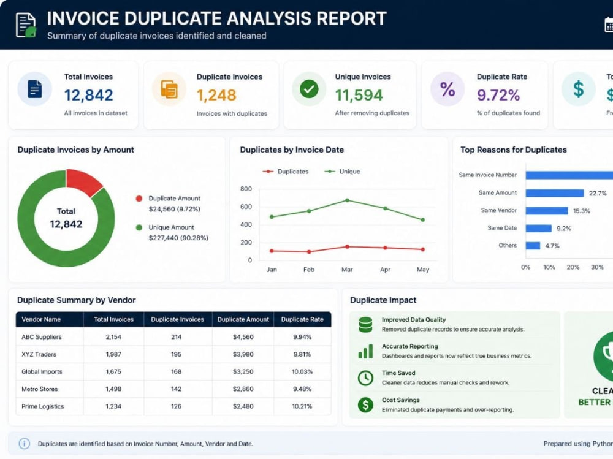Click the $227,440 (90.28%) legend value
Viewport: 613px width, 459px height.
pyautogui.click(x=178, y=238)
